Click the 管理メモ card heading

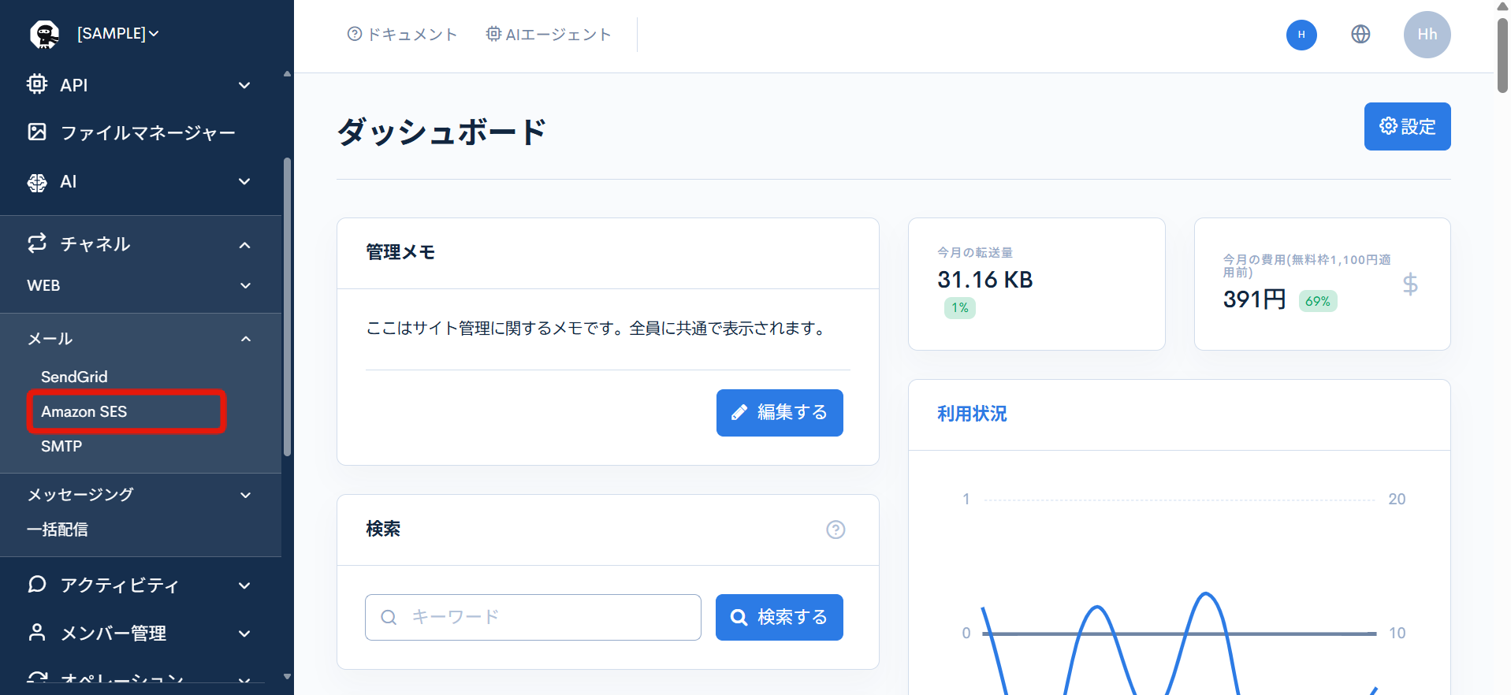pyautogui.click(x=400, y=252)
